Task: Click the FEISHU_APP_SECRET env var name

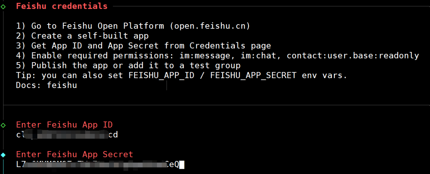Action: click(x=253, y=76)
